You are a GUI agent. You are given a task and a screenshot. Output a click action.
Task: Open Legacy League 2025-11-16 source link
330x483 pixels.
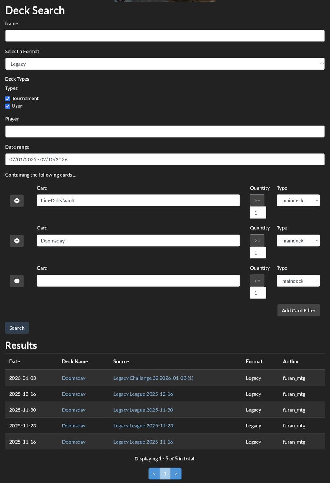click(143, 442)
